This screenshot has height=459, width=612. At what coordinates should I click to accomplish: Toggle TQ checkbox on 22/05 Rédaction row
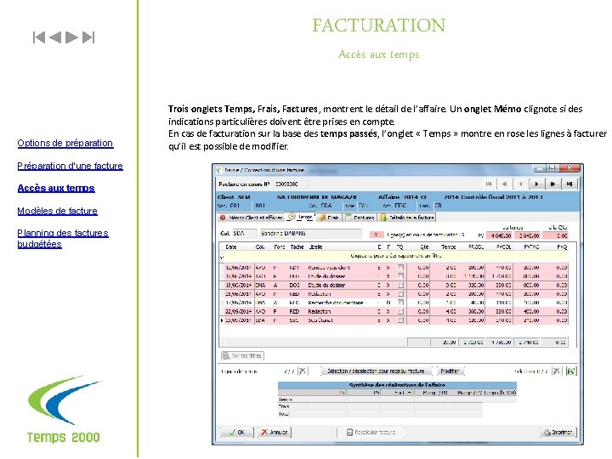click(400, 311)
